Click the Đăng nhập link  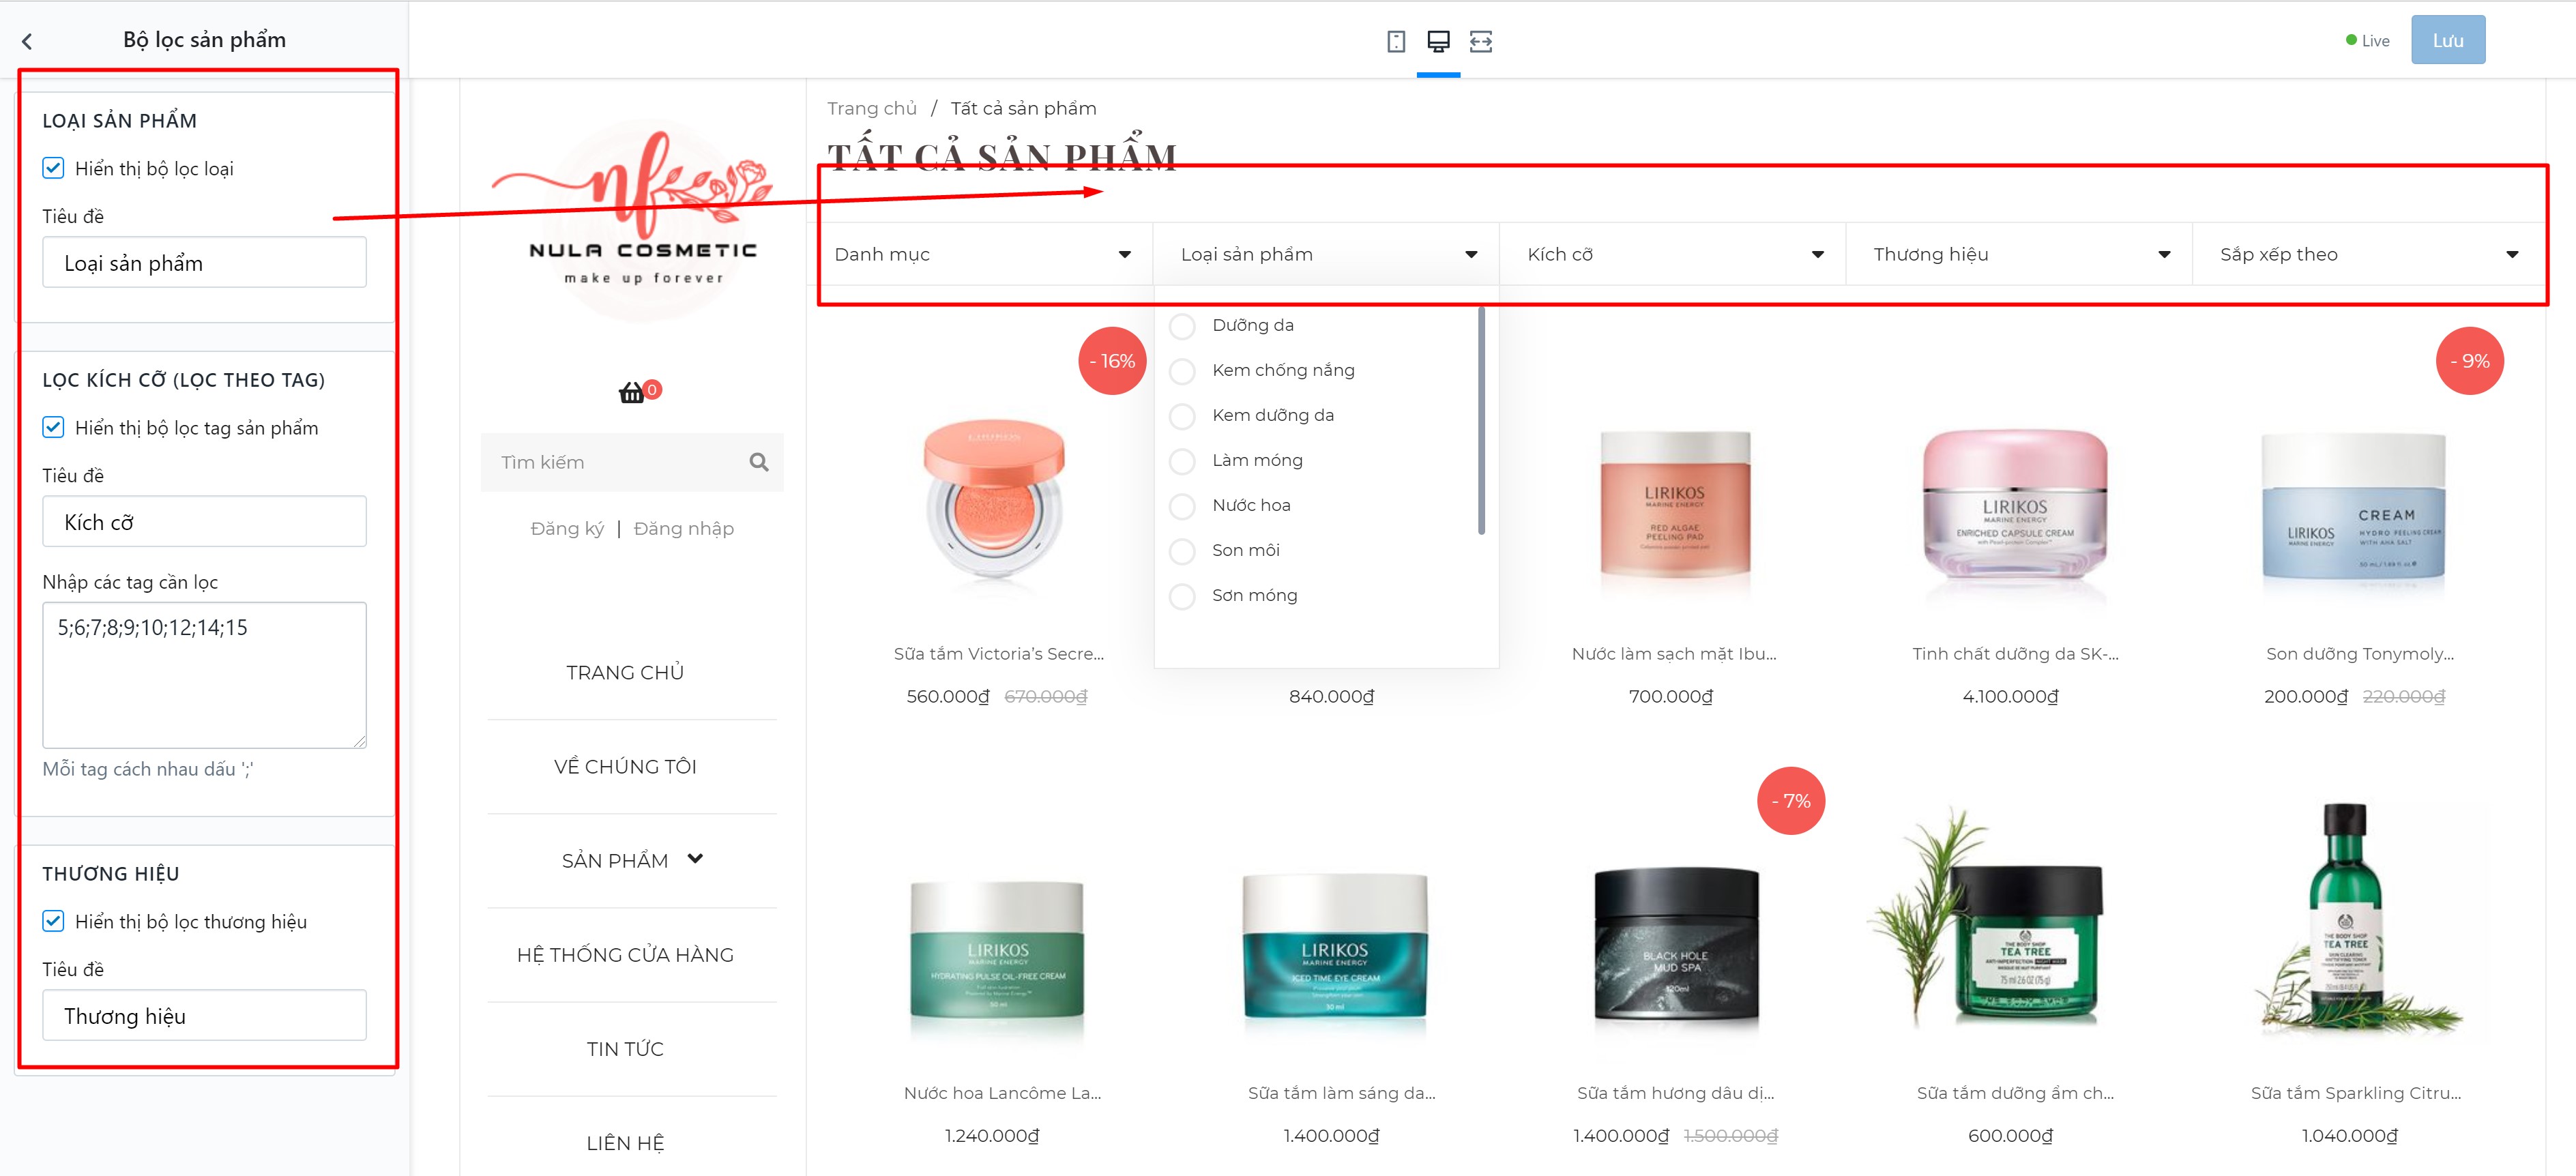(684, 528)
